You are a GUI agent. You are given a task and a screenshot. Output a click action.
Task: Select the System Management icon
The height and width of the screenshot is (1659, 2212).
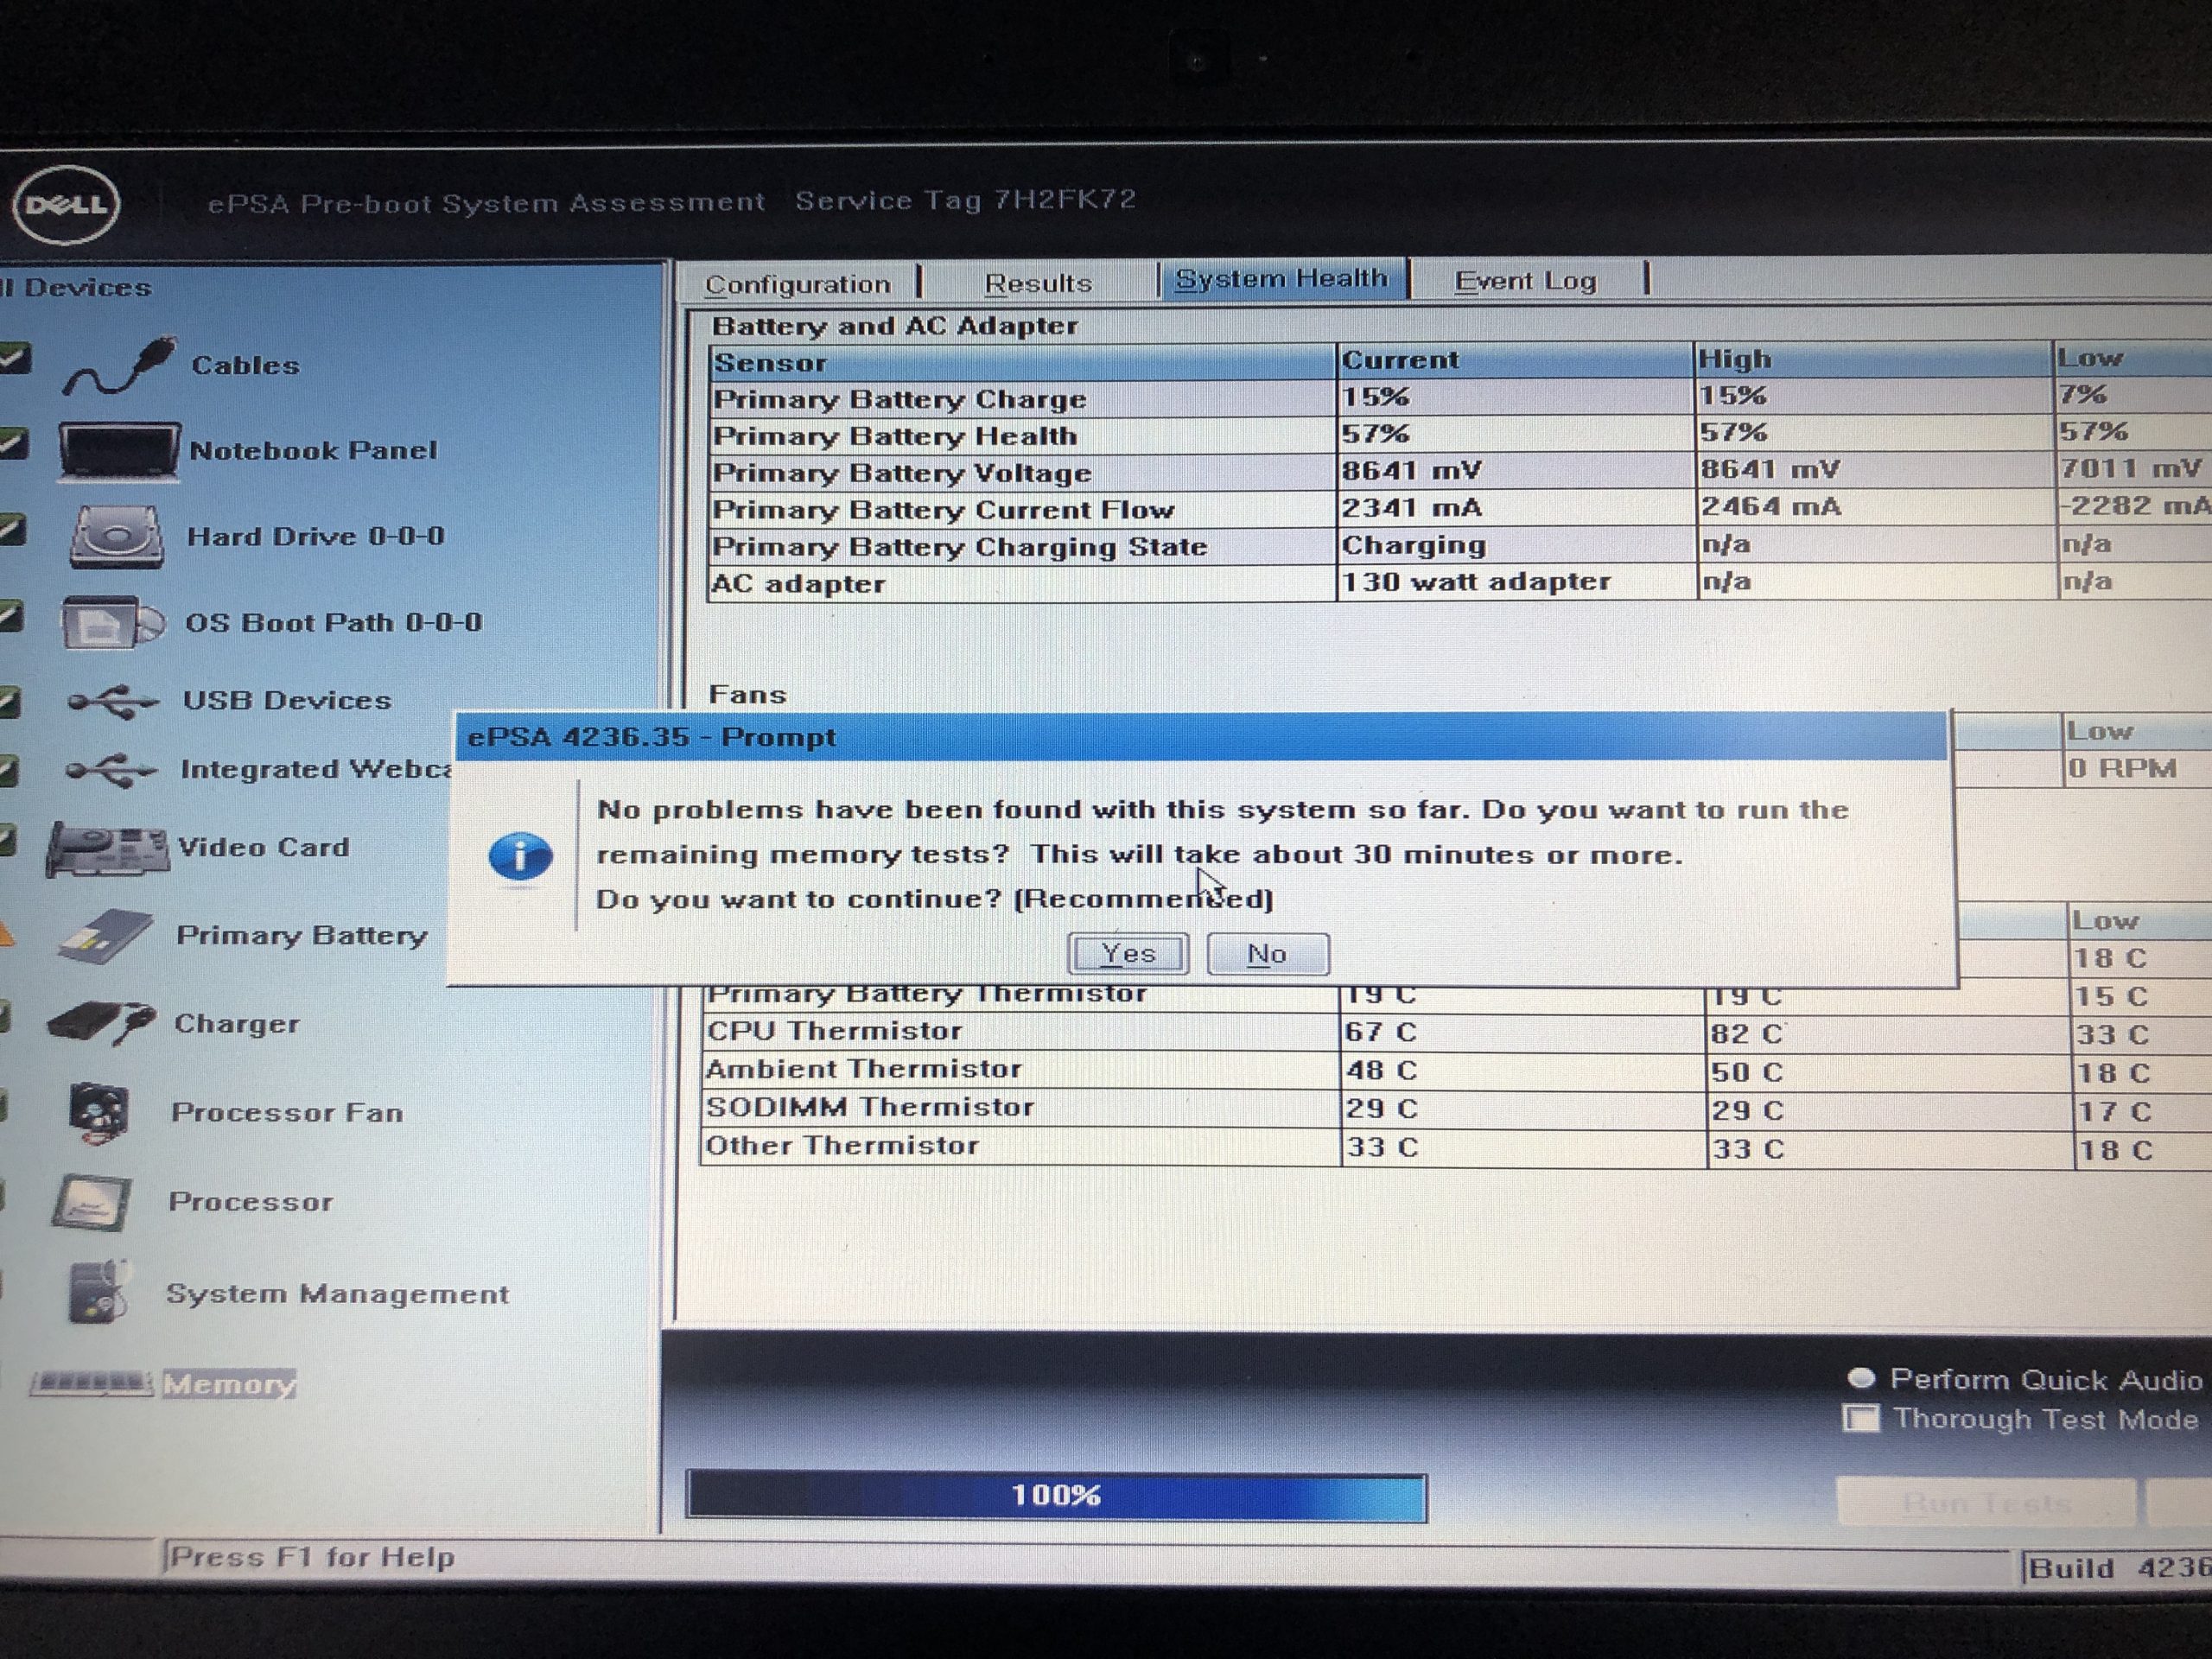(x=98, y=1292)
